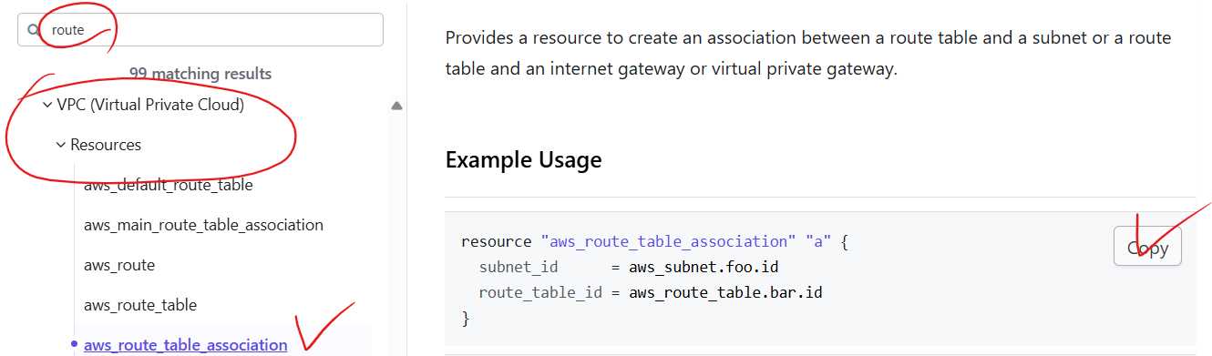Viewport: 1212px width, 356px height.
Task: Focus the search box containing "route"
Action: pyautogui.click(x=200, y=29)
